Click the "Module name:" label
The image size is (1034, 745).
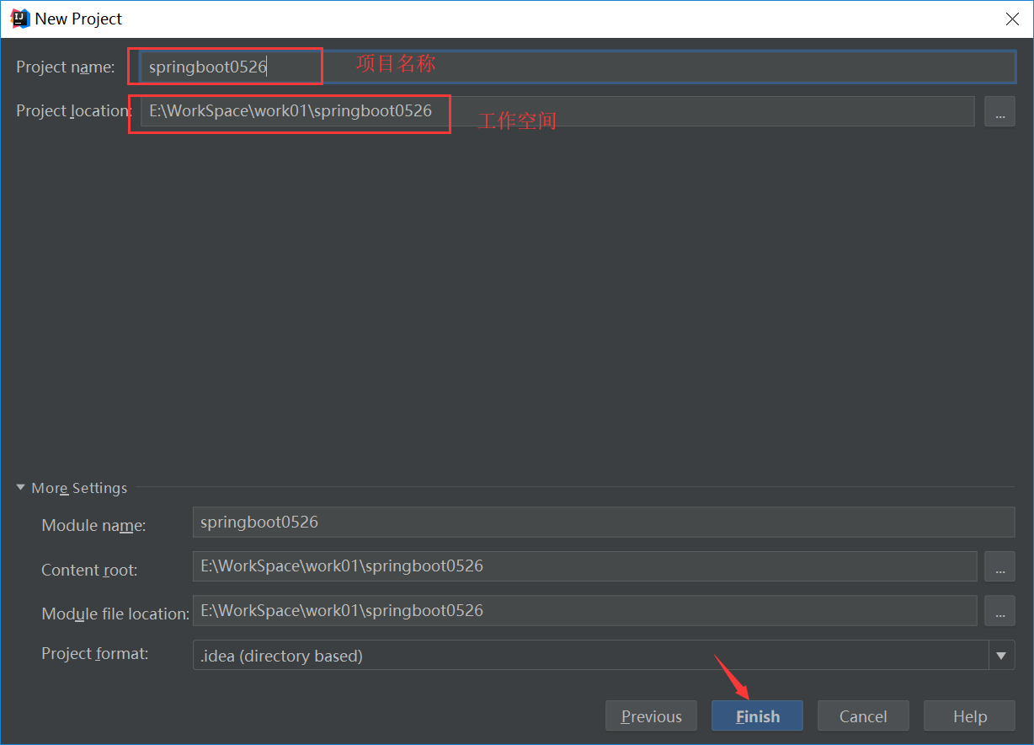pyautogui.click(x=93, y=525)
